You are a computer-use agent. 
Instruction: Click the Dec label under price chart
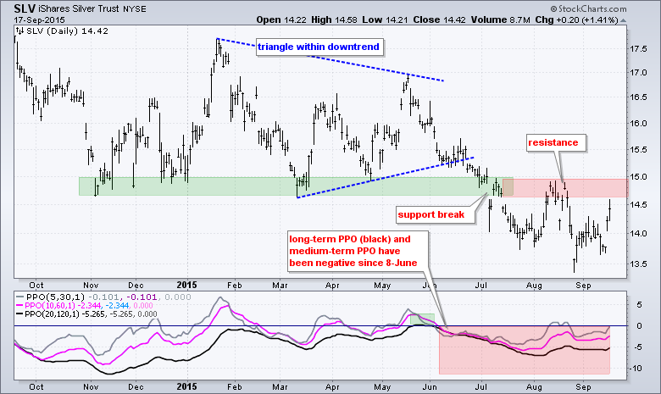click(x=136, y=286)
